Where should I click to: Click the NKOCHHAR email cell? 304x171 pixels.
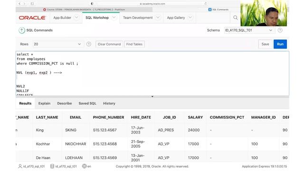coord(76,144)
